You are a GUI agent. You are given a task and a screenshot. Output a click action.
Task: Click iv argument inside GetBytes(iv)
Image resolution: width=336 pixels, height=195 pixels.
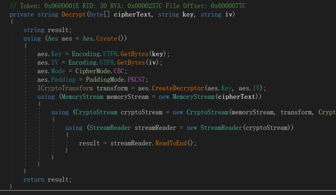(x=152, y=63)
